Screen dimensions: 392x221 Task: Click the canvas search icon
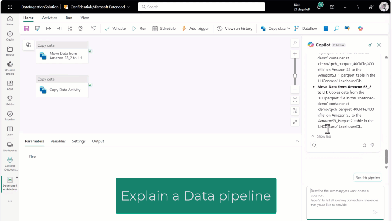pos(295,43)
